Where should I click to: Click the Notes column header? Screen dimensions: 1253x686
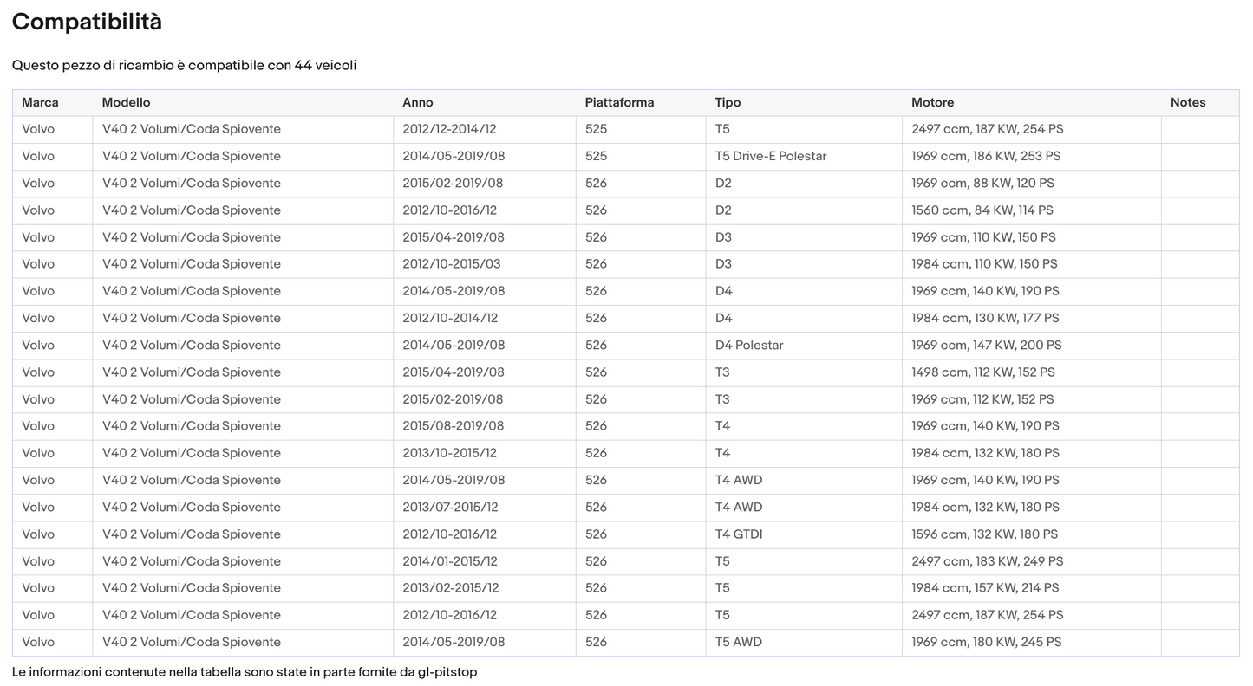click(1187, 102)
